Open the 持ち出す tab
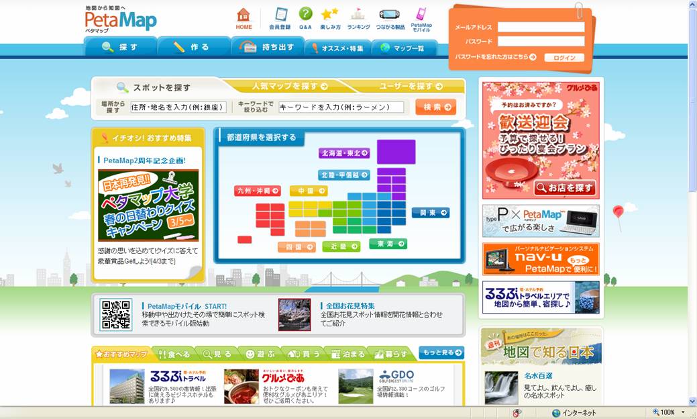Screen dimensions: 697x419 pos(267,47)
